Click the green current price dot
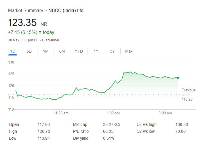Viewport: 209px width, 146px height. [x=178, y=78]
